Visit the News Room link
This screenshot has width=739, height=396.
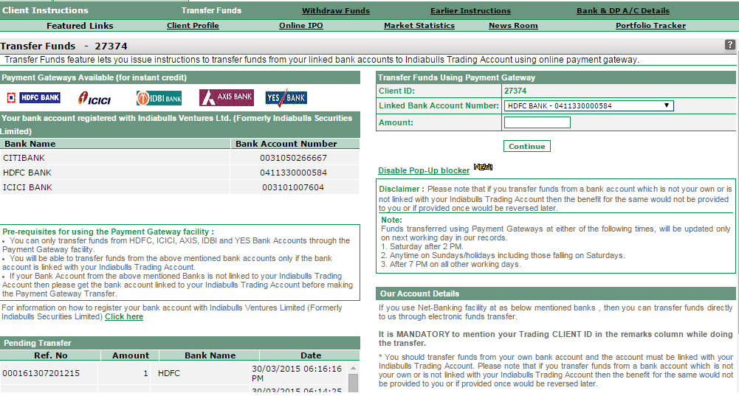pos(513,26)
